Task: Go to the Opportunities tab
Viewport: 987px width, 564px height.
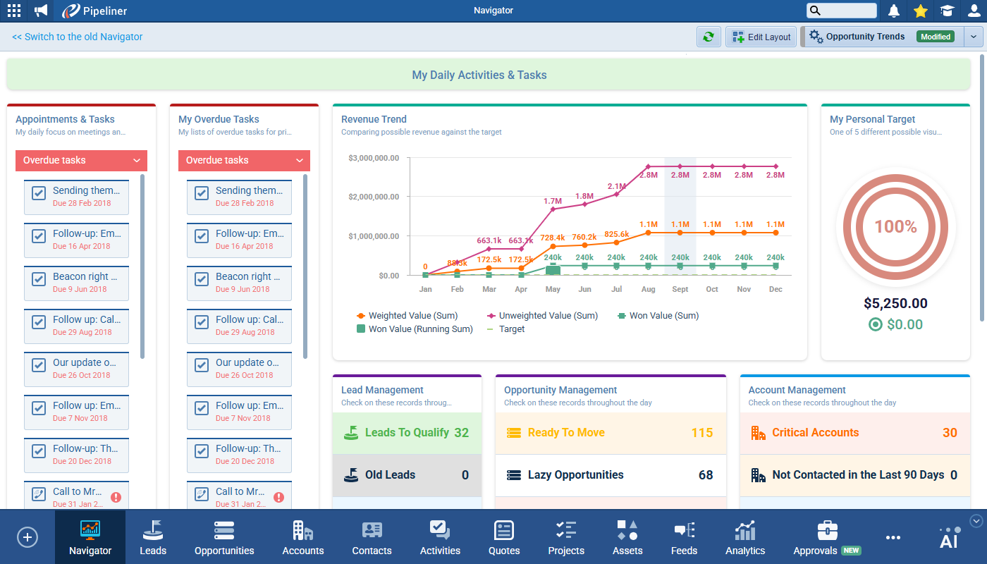Action: click(224, 538)
